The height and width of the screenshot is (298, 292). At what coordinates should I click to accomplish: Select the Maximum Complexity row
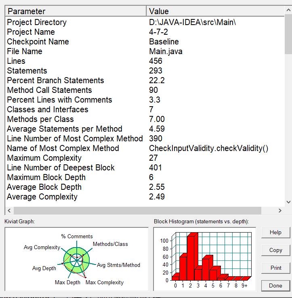[145, 158]
